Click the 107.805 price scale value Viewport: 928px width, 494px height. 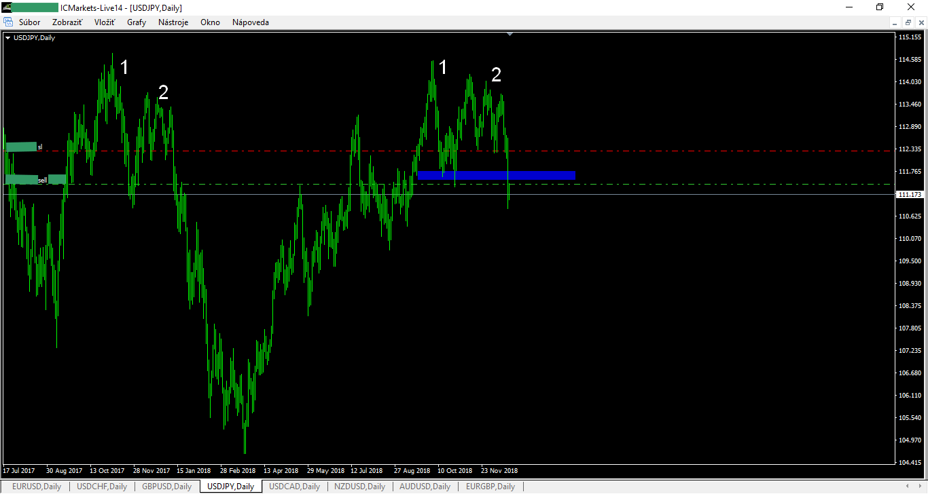click(x=910, y=328)
